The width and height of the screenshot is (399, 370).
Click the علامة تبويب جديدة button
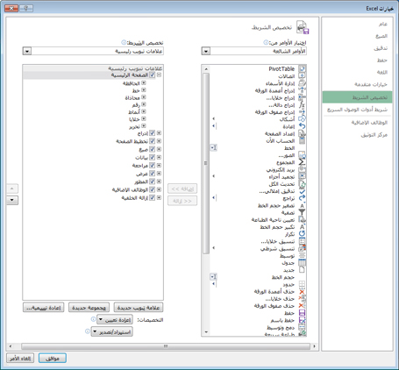click(x=139, y=308)
